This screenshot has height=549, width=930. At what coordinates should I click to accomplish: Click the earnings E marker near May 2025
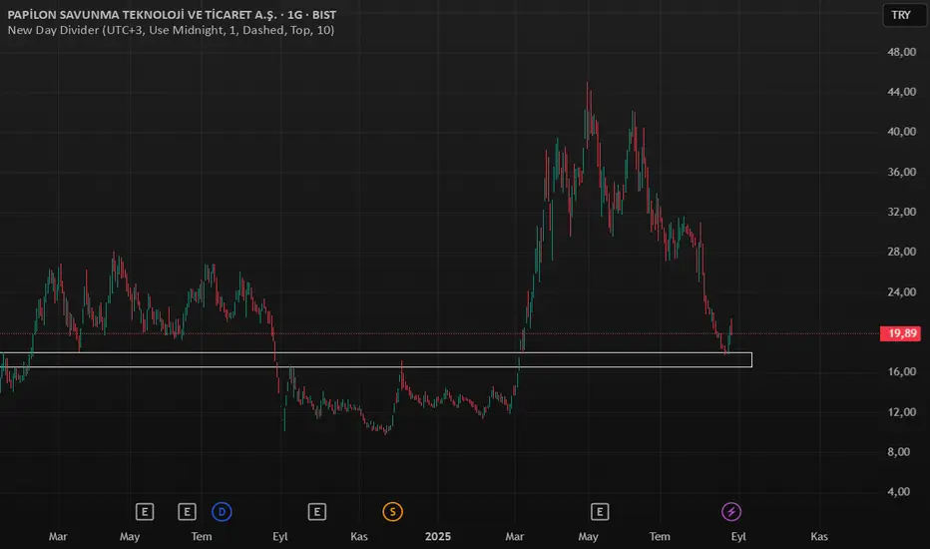tap(600, 512)
